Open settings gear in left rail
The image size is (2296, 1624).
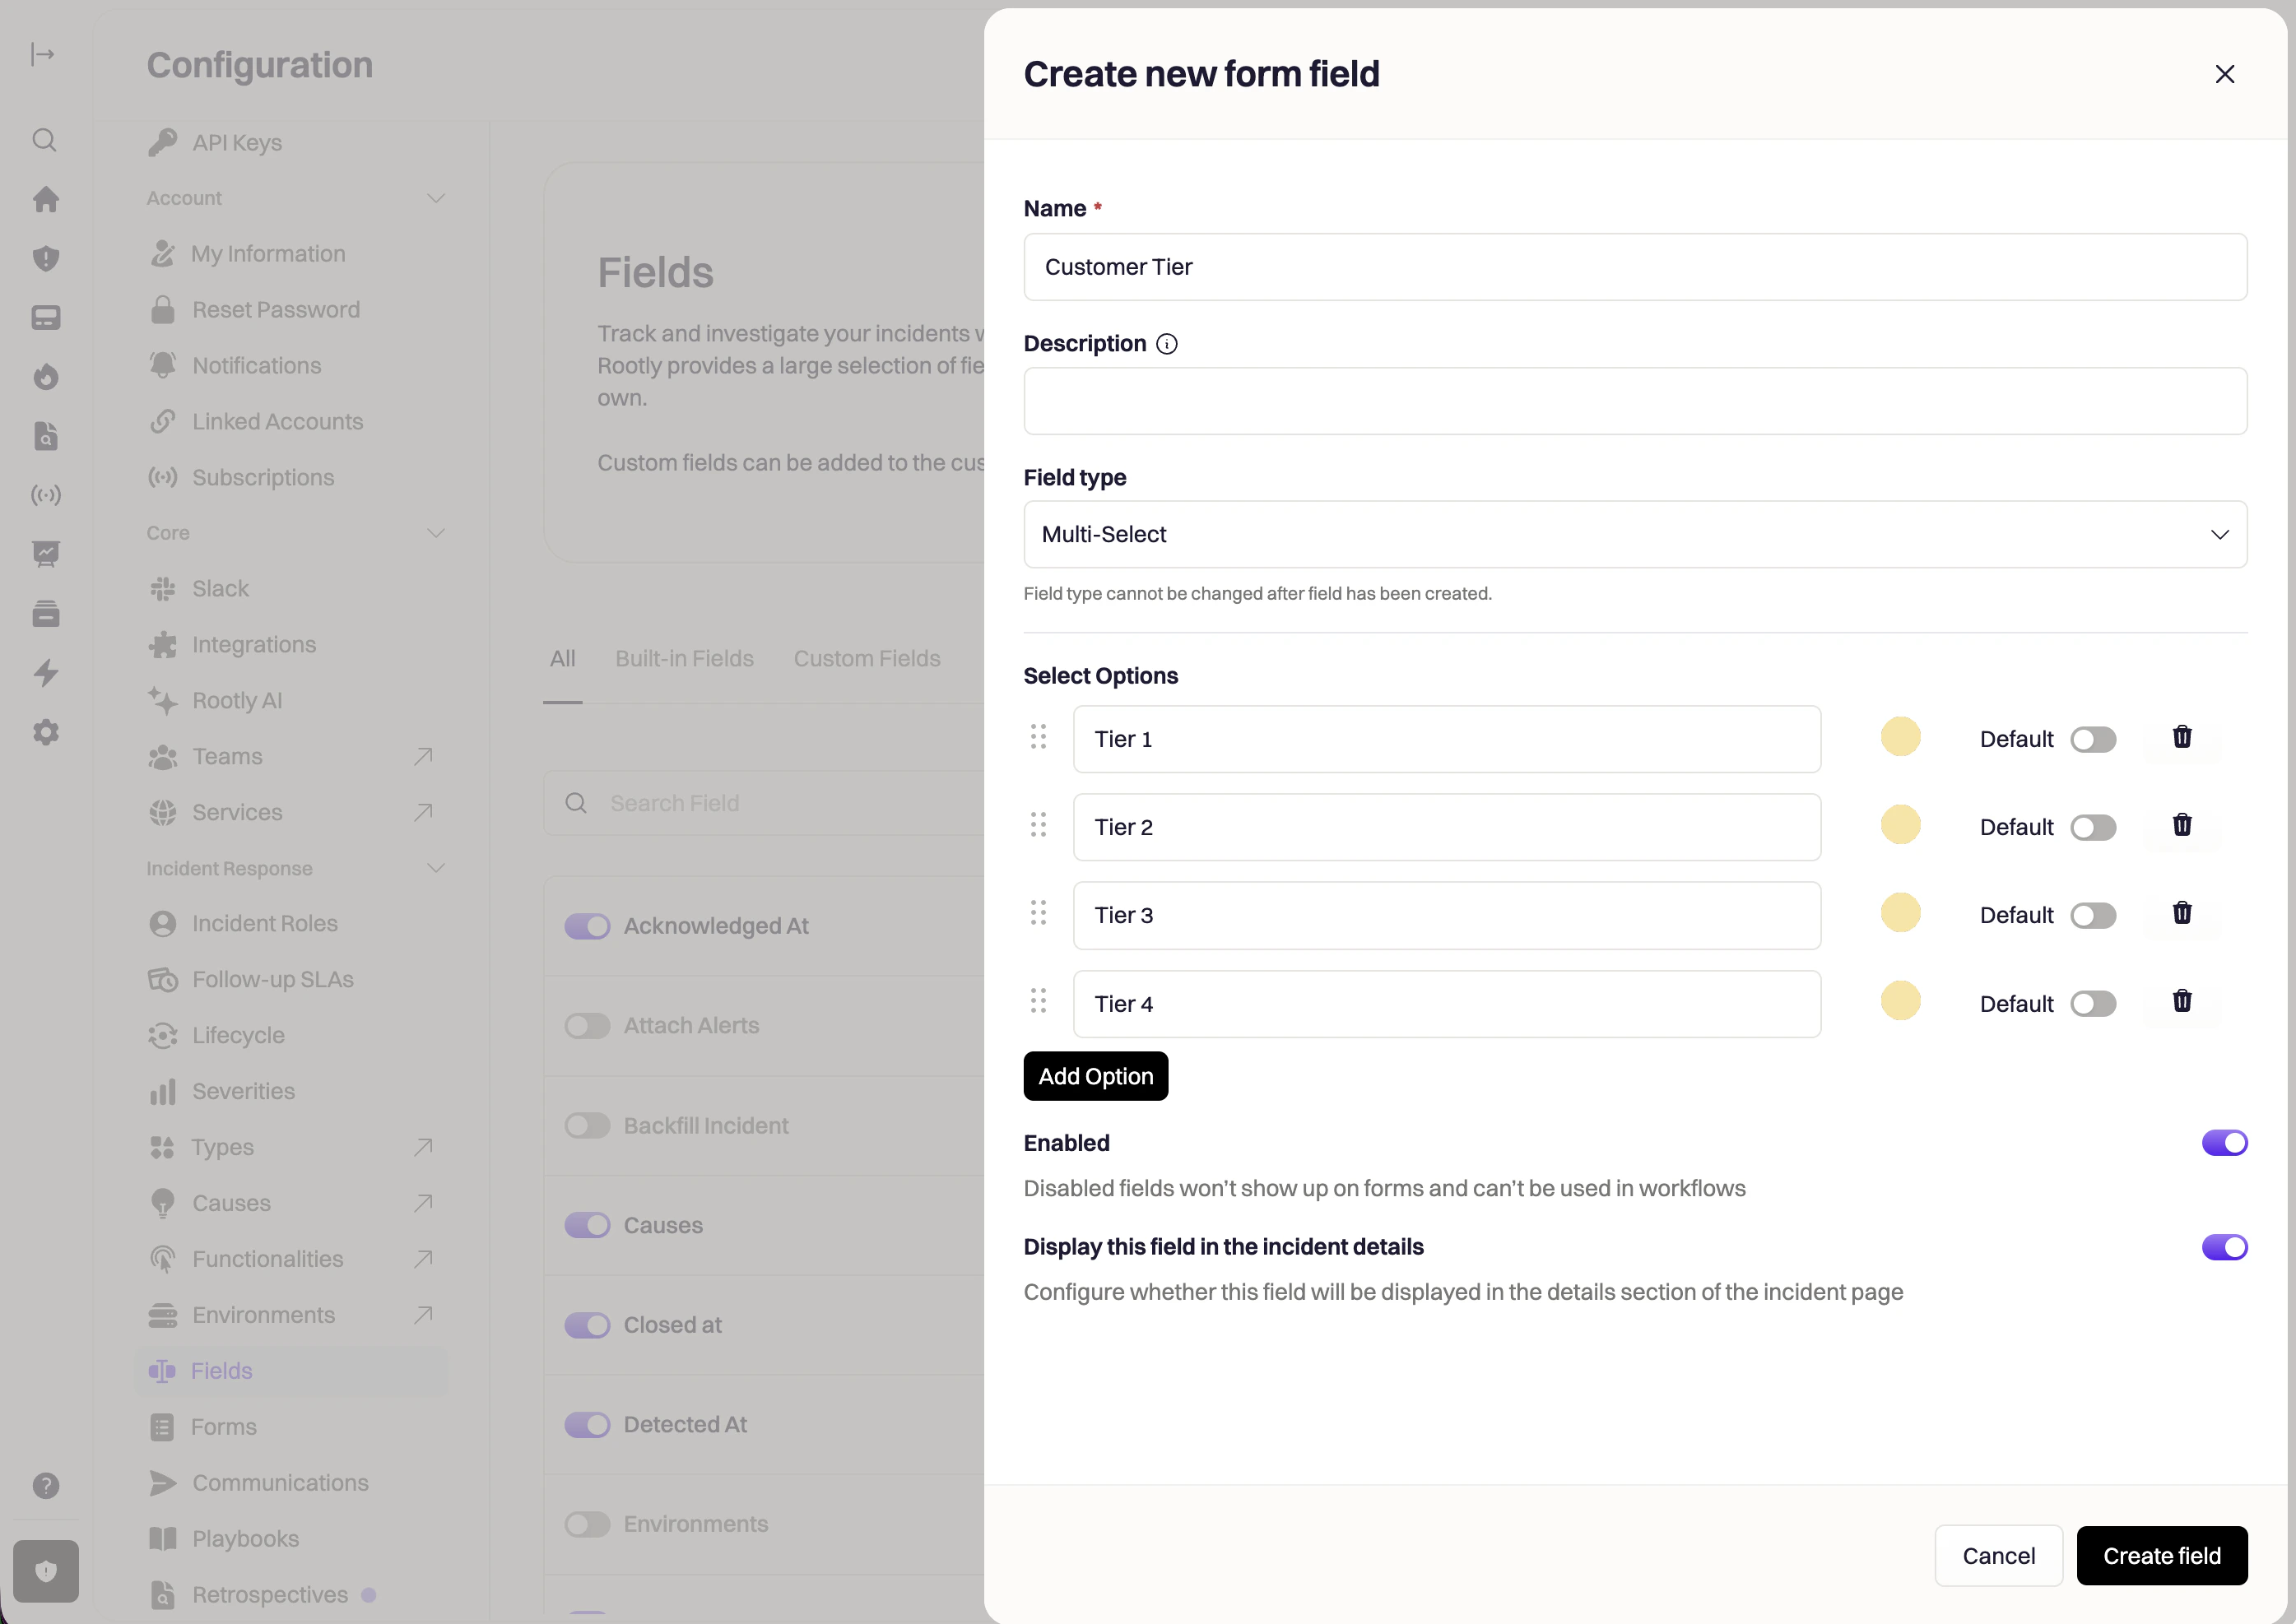click(45, 732)
